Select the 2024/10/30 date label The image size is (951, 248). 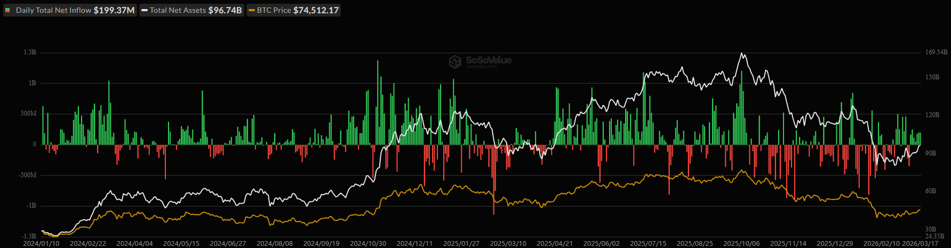click(x=368, y=243)
